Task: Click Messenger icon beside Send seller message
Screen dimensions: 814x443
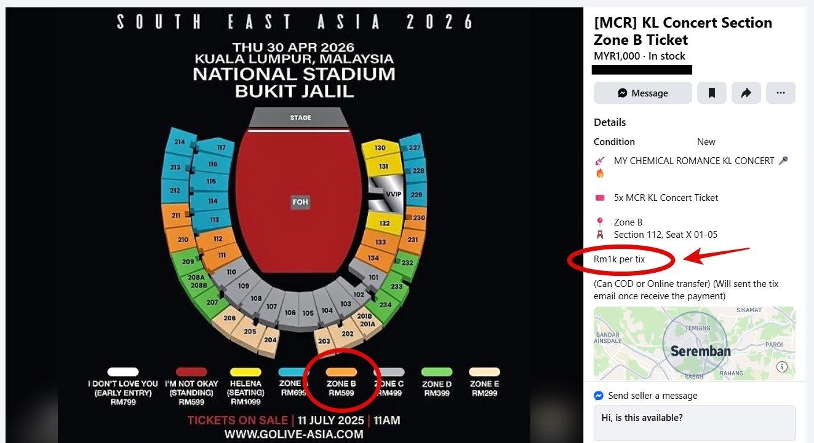Action: [599, 396]
